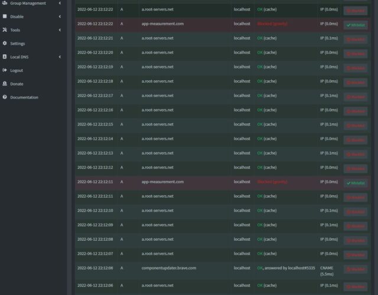This screenshot has height=295, width=378.
Task: Blacklist a.root-servers.net in 22:12:09 row
Action: point(356,226)
